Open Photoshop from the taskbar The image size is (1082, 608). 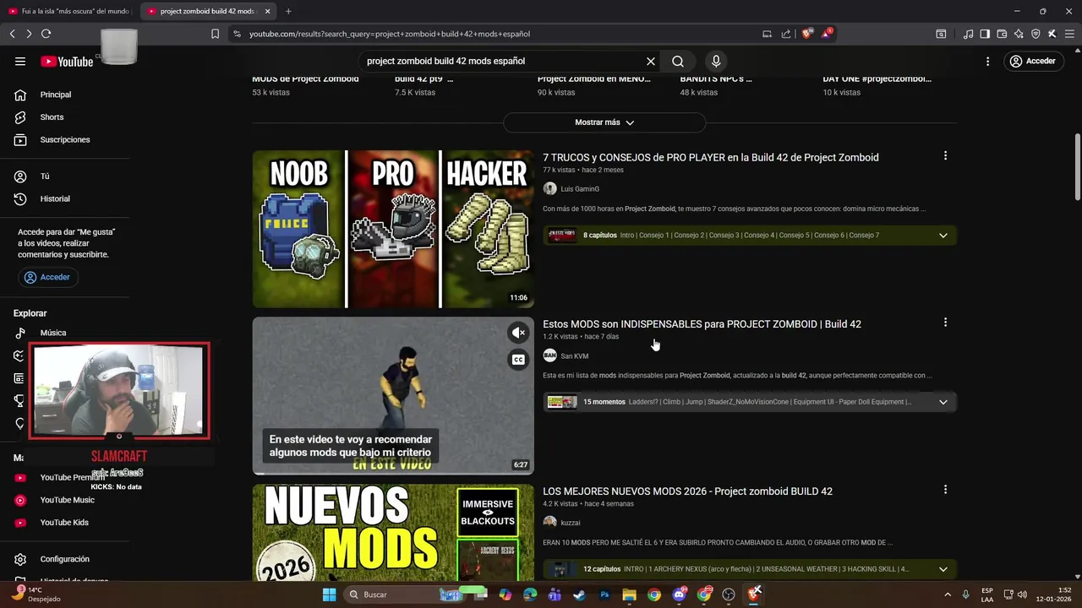(x=604, y=594)
